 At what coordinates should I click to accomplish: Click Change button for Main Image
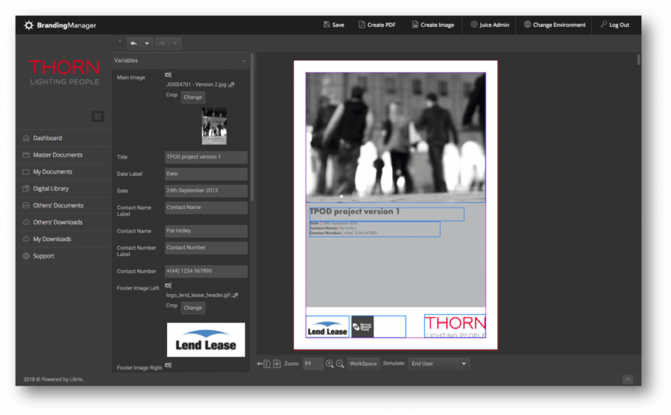click(192, 97)
